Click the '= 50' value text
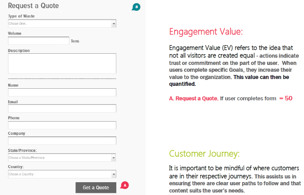 pos(286,98)
